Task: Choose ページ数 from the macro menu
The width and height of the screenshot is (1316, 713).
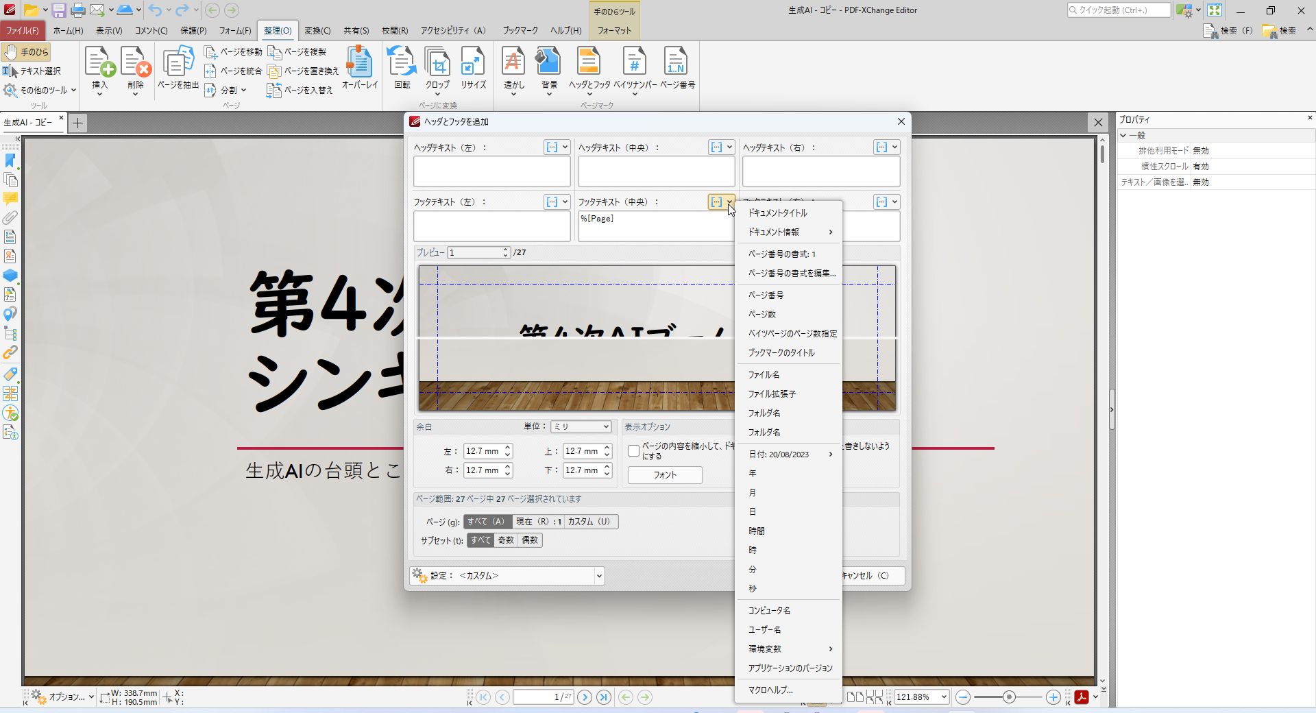Action: point(762,315)
